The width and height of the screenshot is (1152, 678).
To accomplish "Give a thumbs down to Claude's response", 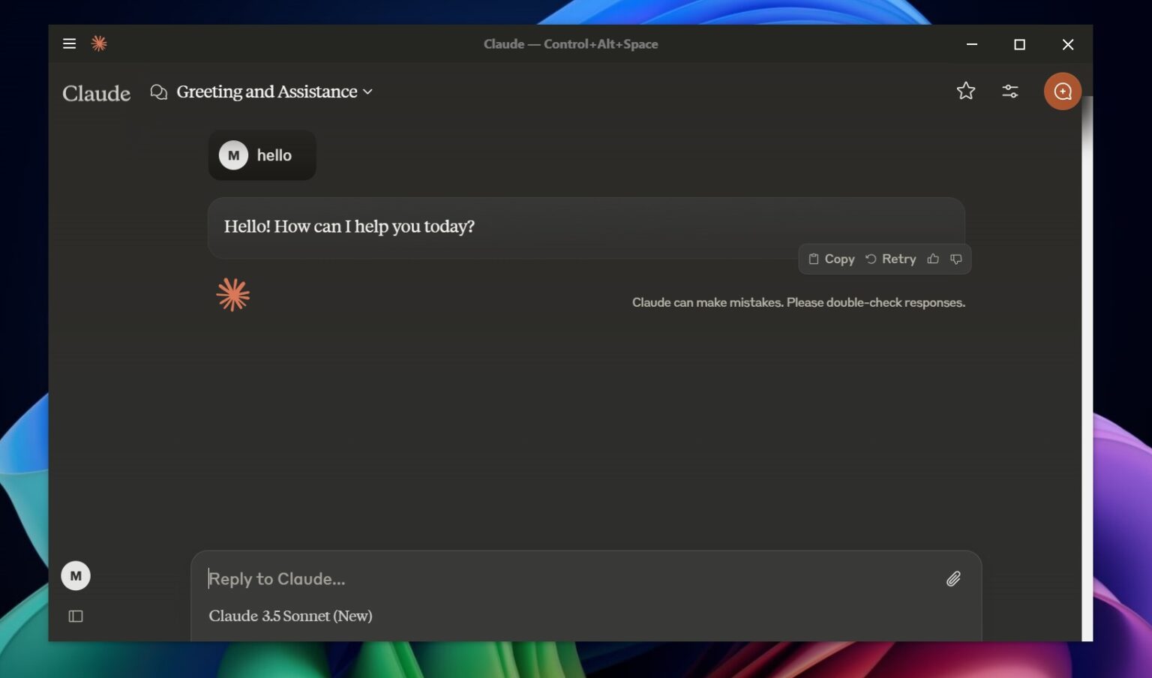I will pos(955,259).
